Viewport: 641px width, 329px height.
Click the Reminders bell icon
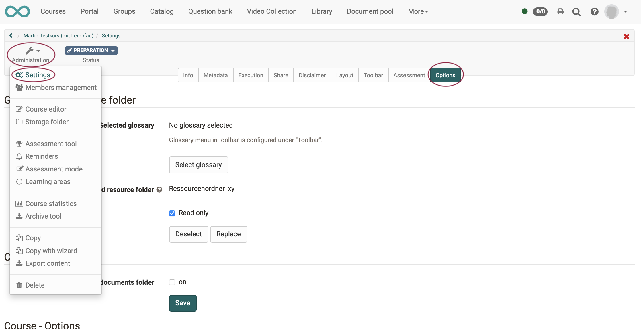pos(19,156)
